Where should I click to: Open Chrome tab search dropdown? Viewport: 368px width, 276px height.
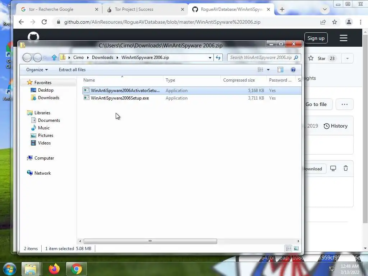[x=325, y=9]
